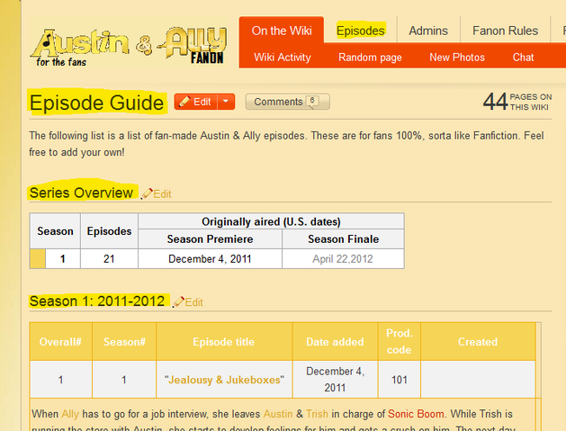Click the April 22,2012 season finale link

point(343,259)
